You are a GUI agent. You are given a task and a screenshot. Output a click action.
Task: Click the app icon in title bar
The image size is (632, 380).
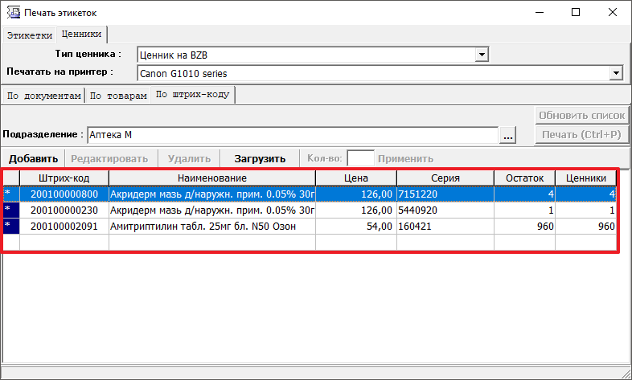pos(12,13)
